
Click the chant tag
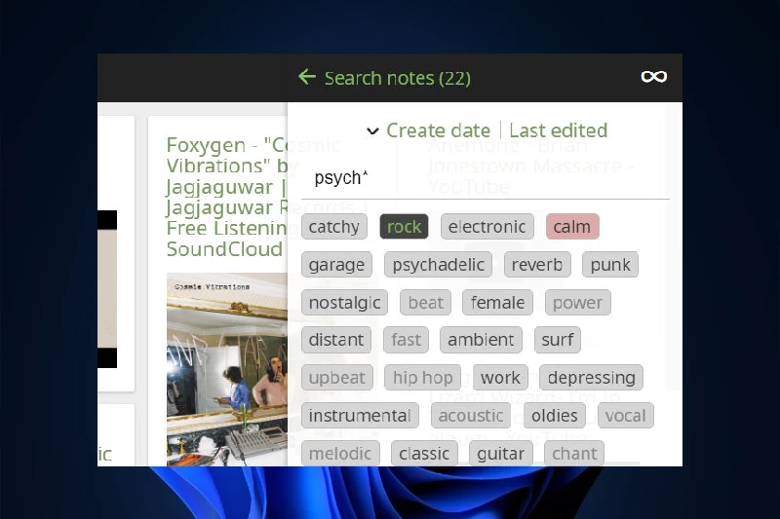tap(574, 453)
